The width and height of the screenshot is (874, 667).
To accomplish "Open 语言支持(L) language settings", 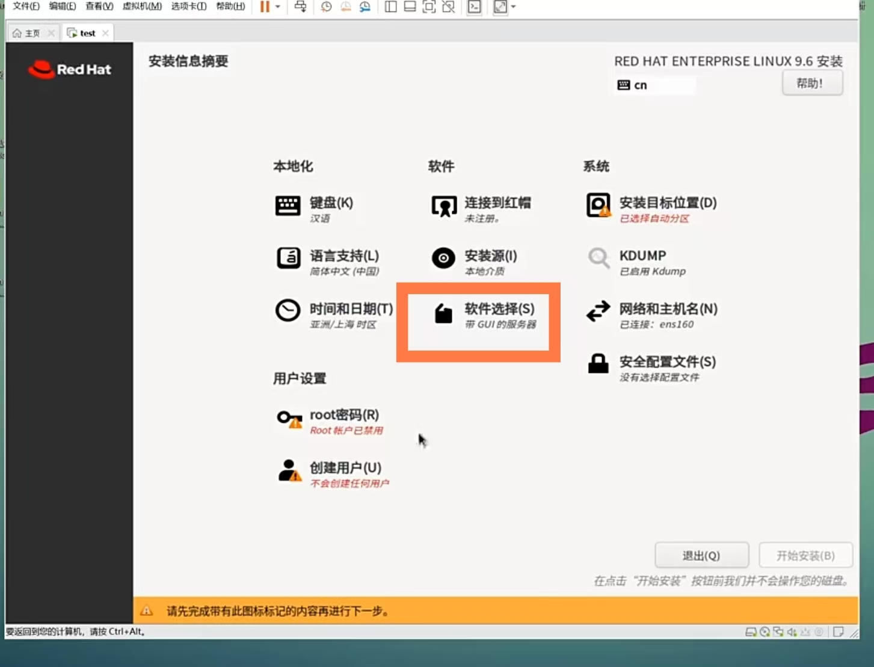I will click(x=328, y=262).
